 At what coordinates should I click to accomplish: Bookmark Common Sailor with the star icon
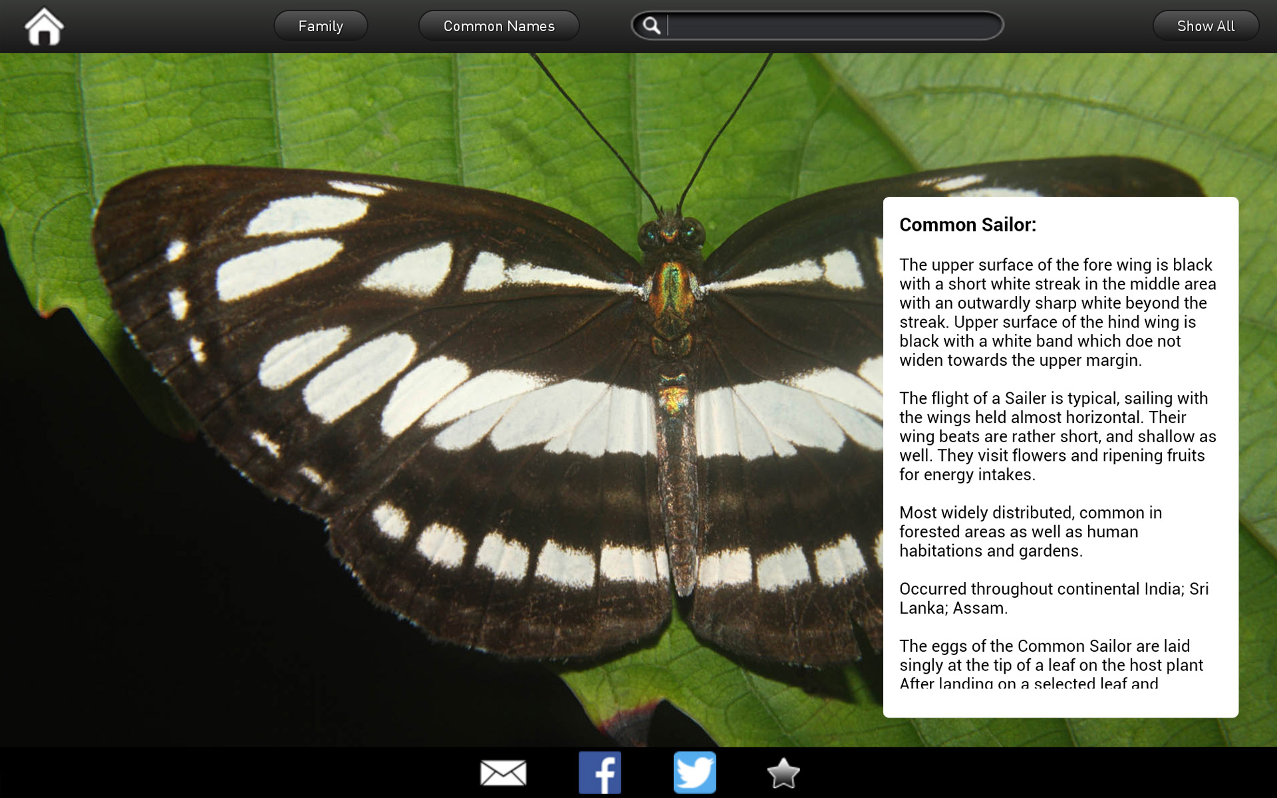[783, 773]
